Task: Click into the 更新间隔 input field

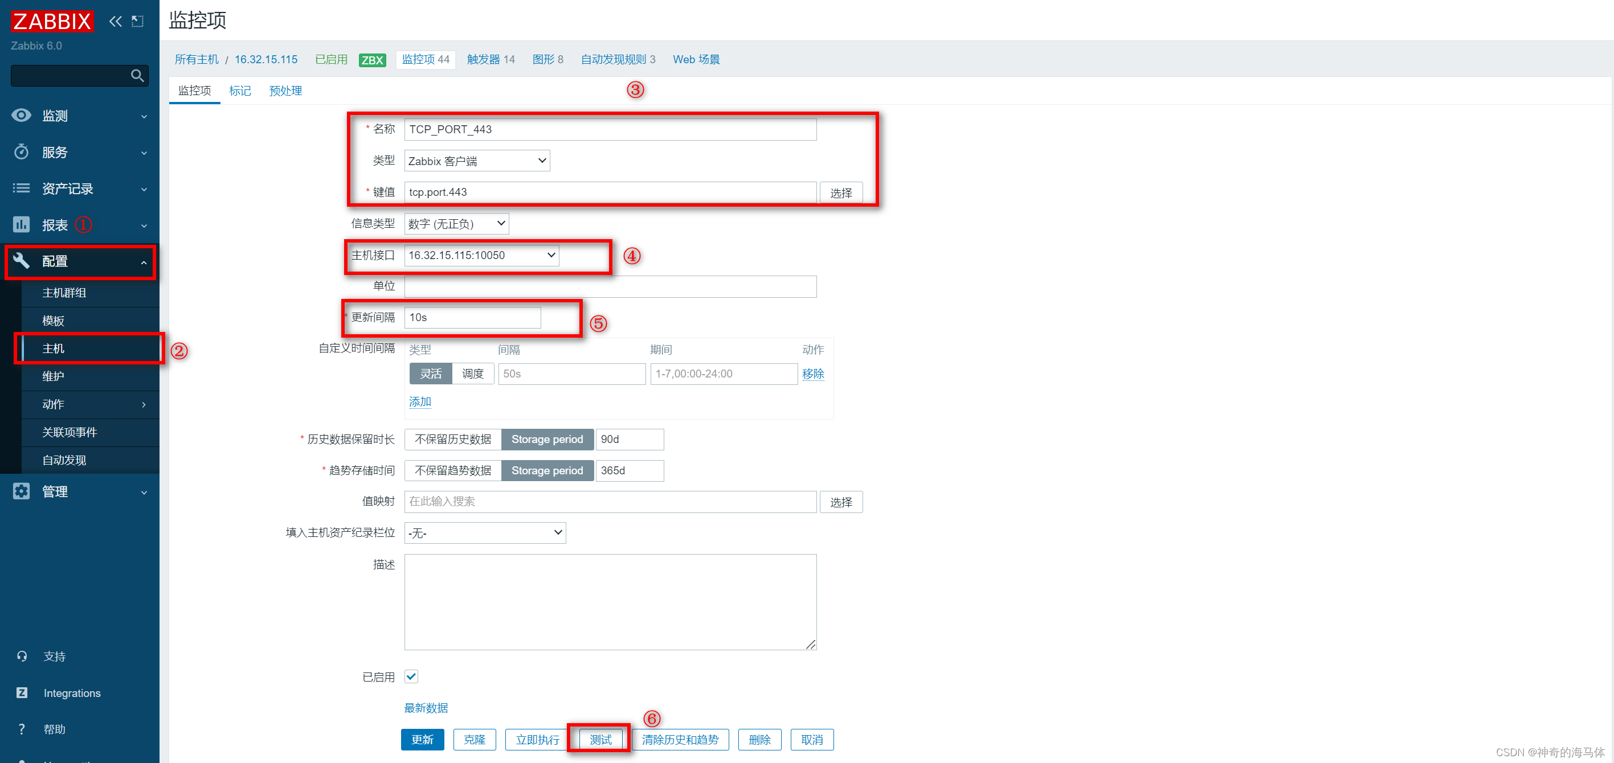Action: tap(472, 318)
